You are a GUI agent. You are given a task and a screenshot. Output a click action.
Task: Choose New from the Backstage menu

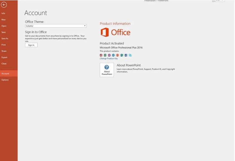point(4,20)
